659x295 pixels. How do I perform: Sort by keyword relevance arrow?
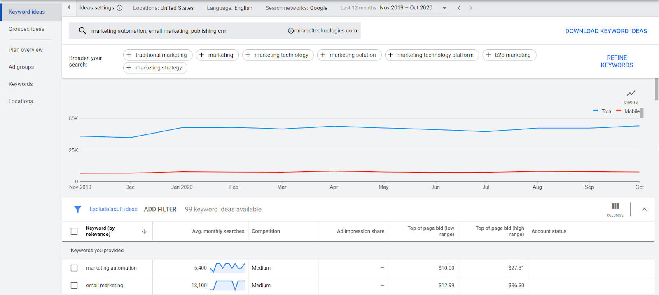tap(144, 232)
